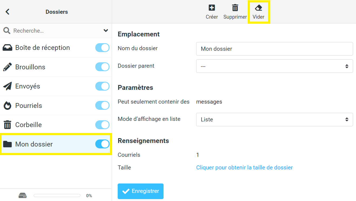
Task: Click the Supprimer trash icon
Action: [235, 8]
